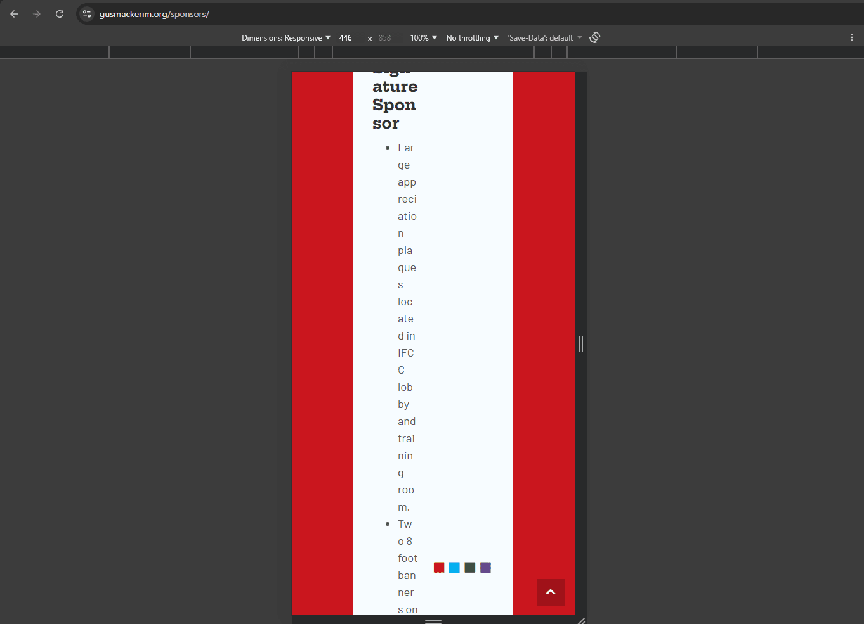
Task: Open the 100% zoom dropdown
Action: pyautogui.click(x=423, y=38)
